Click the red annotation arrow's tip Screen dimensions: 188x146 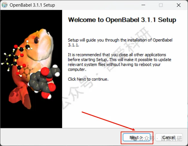click(135, 130)
